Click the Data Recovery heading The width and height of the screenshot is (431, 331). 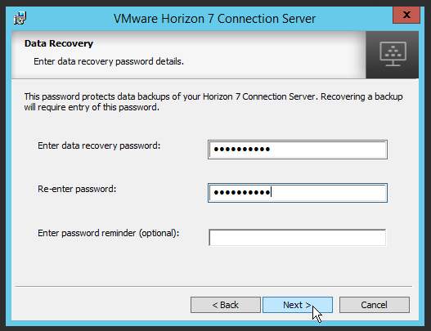point(59,43)
